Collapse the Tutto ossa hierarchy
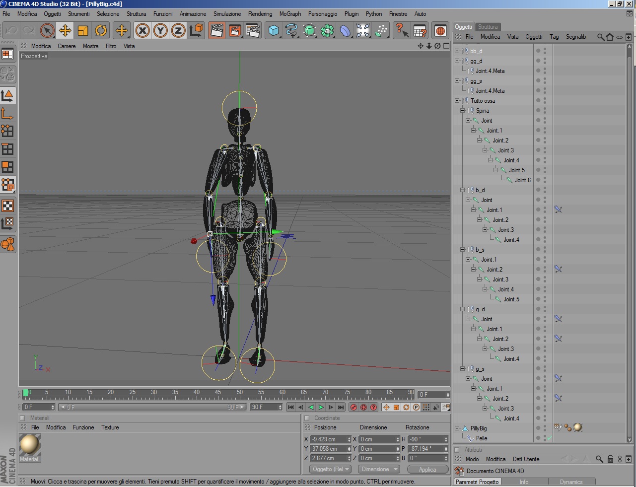The image size is (636, 487). (x=457, y=100)
